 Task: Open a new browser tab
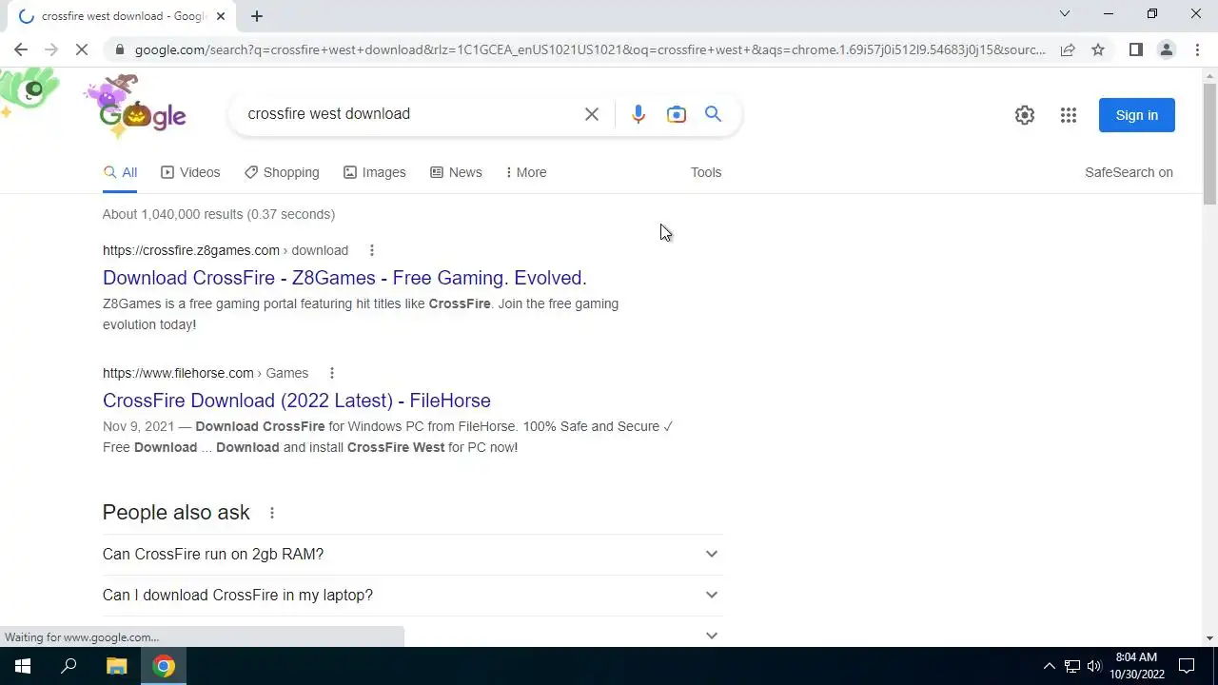tap(257, 15)
